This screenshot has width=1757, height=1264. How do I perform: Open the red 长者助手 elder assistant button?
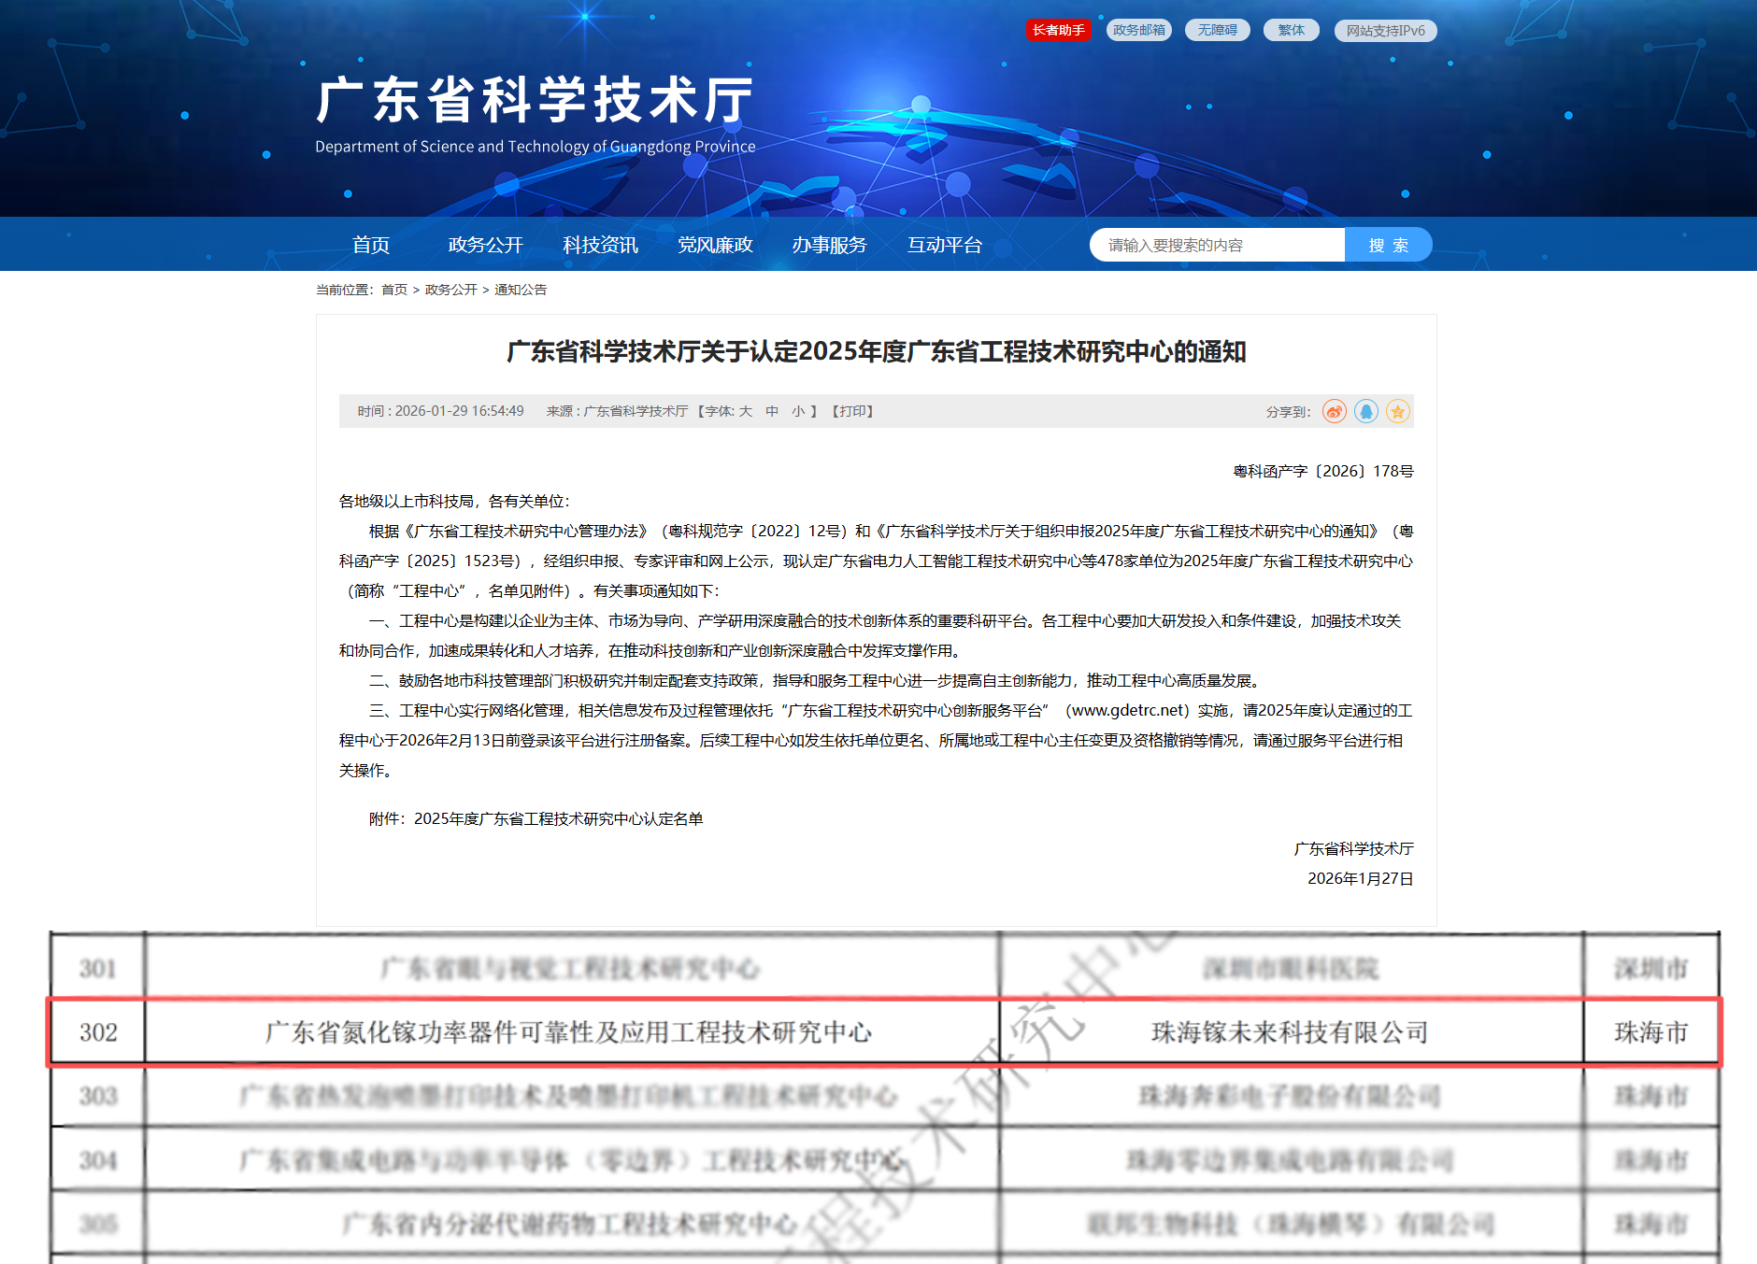click(x=1058, y=30)
